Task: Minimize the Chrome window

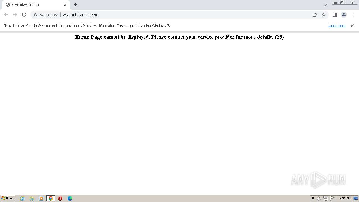Action: (335, 3)
